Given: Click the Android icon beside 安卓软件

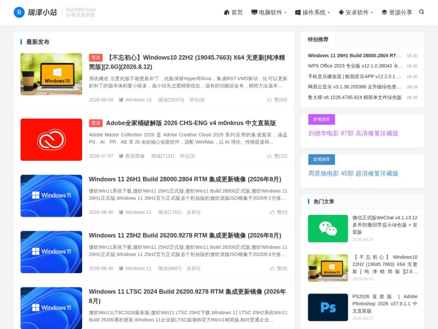Looking at the screenshot, I should click(x=341, y=12).
